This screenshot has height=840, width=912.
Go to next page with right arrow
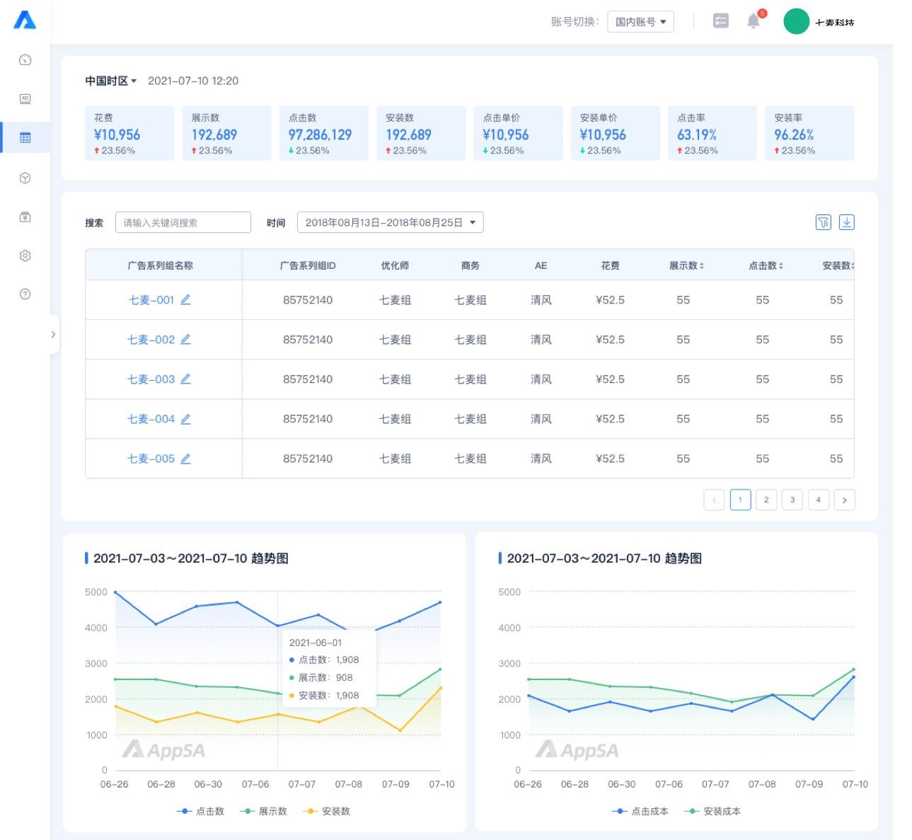(x=845, y=500)
